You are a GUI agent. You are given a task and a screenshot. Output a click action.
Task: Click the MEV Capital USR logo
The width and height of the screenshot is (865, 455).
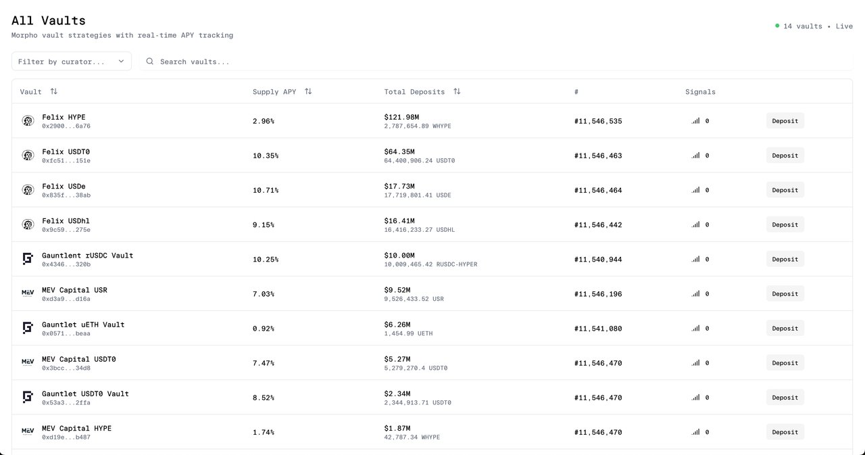28,293
